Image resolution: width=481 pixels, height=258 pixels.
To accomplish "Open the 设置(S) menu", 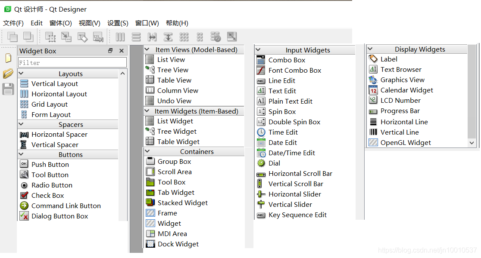I will pyautogui.click(x=118, y=23).
